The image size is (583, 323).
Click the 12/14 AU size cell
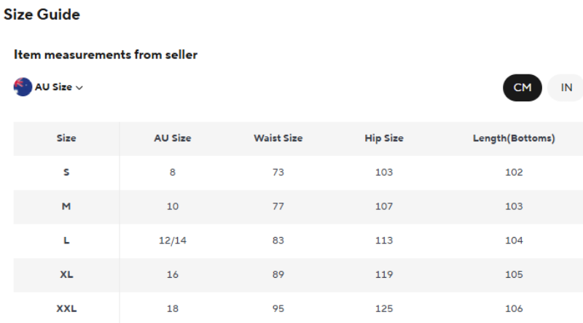point(173,241)
